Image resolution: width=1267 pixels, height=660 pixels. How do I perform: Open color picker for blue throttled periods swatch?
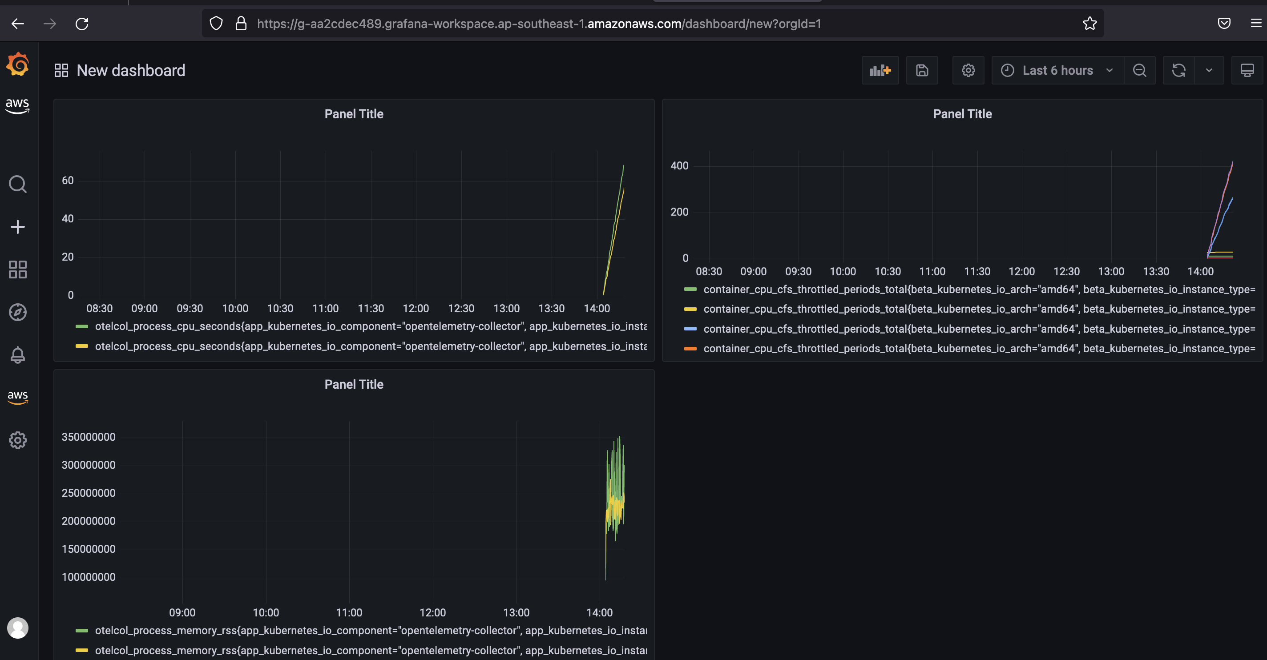pos(690,329)
